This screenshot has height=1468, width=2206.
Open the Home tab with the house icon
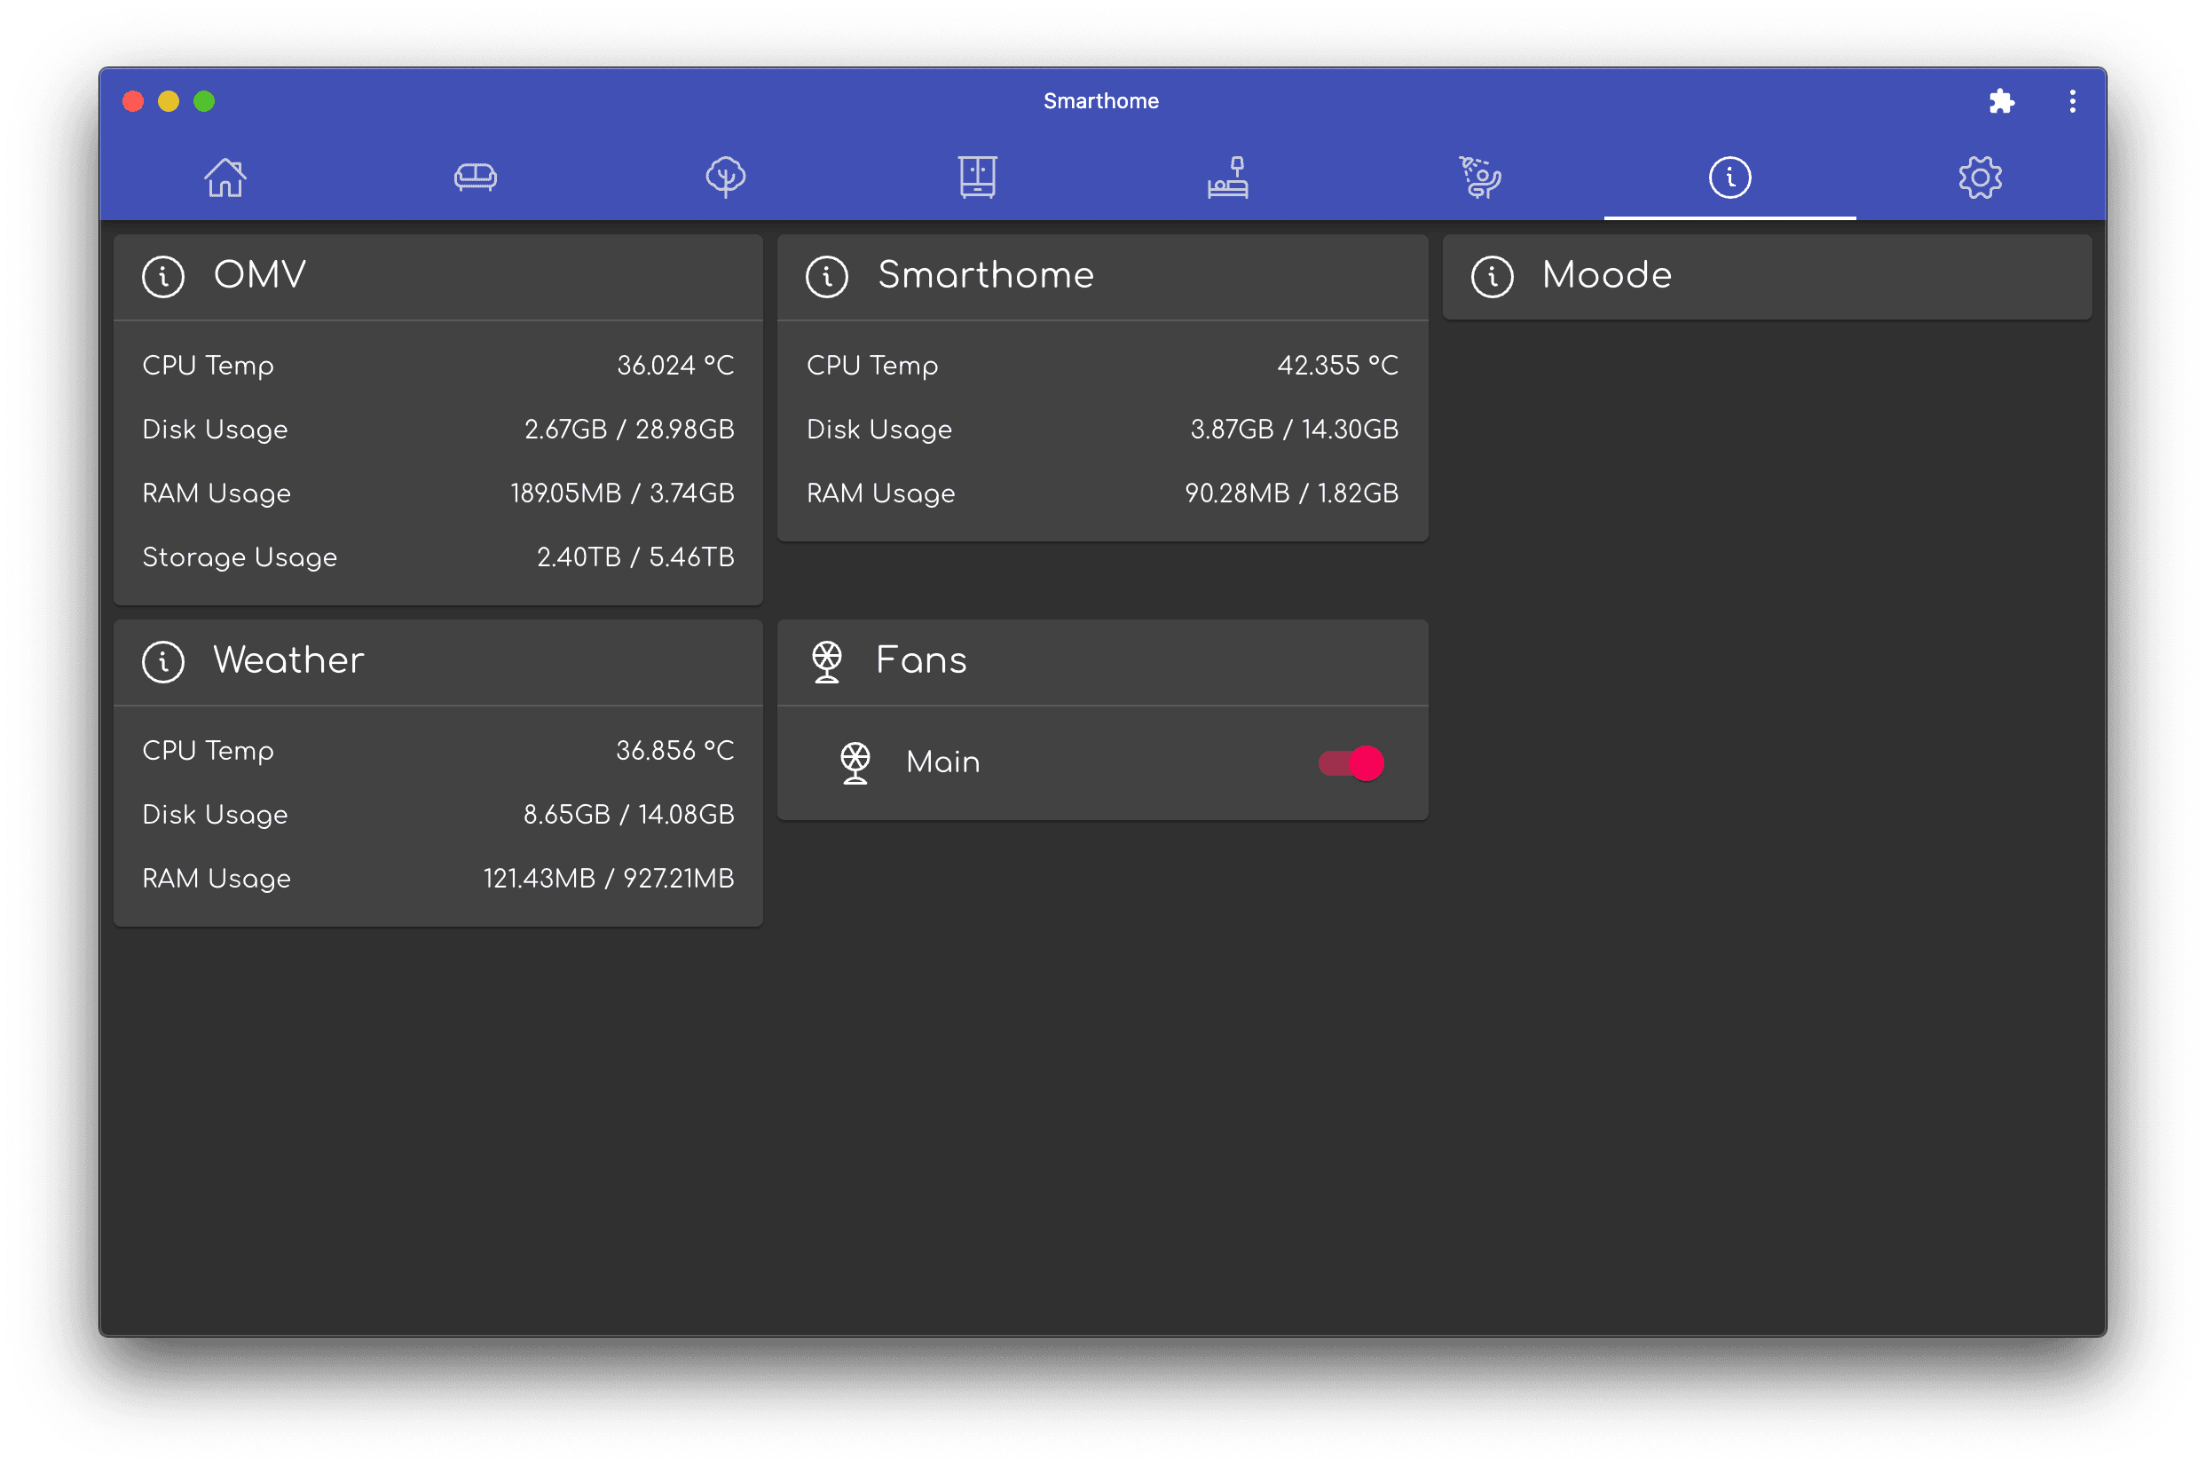click(x=225, y=177)
